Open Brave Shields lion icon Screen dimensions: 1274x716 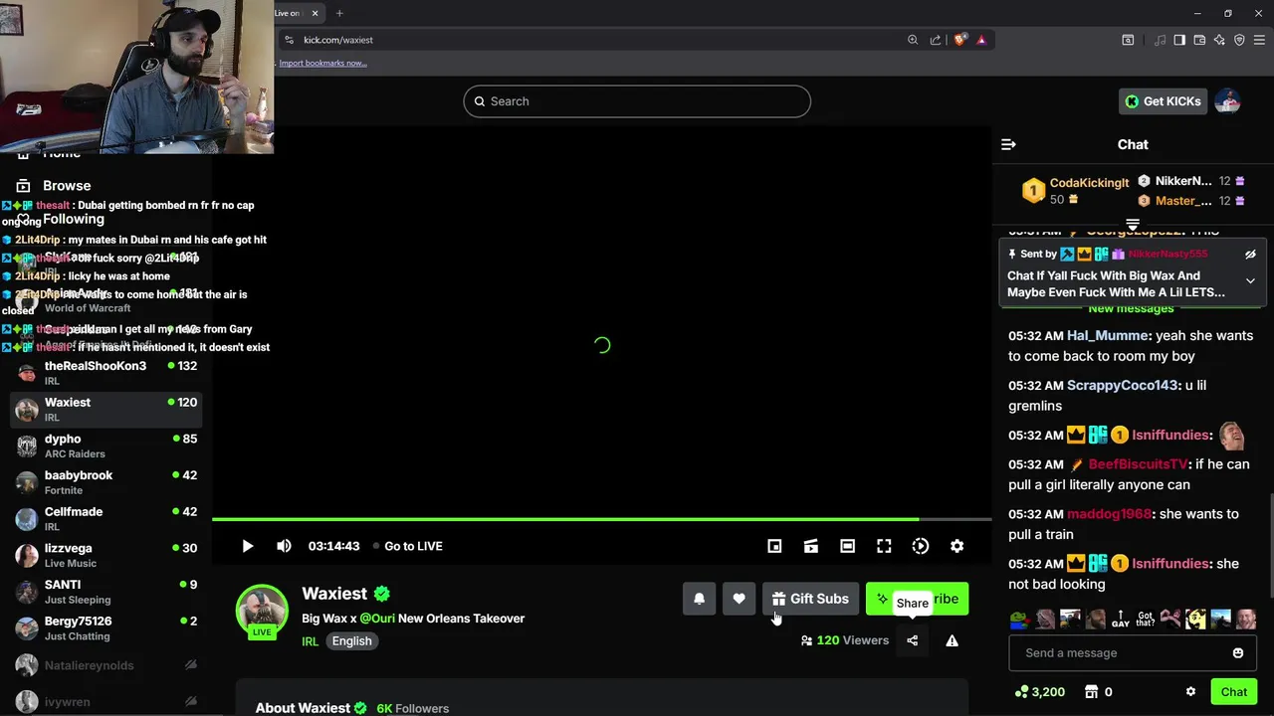tap(959, 40)
